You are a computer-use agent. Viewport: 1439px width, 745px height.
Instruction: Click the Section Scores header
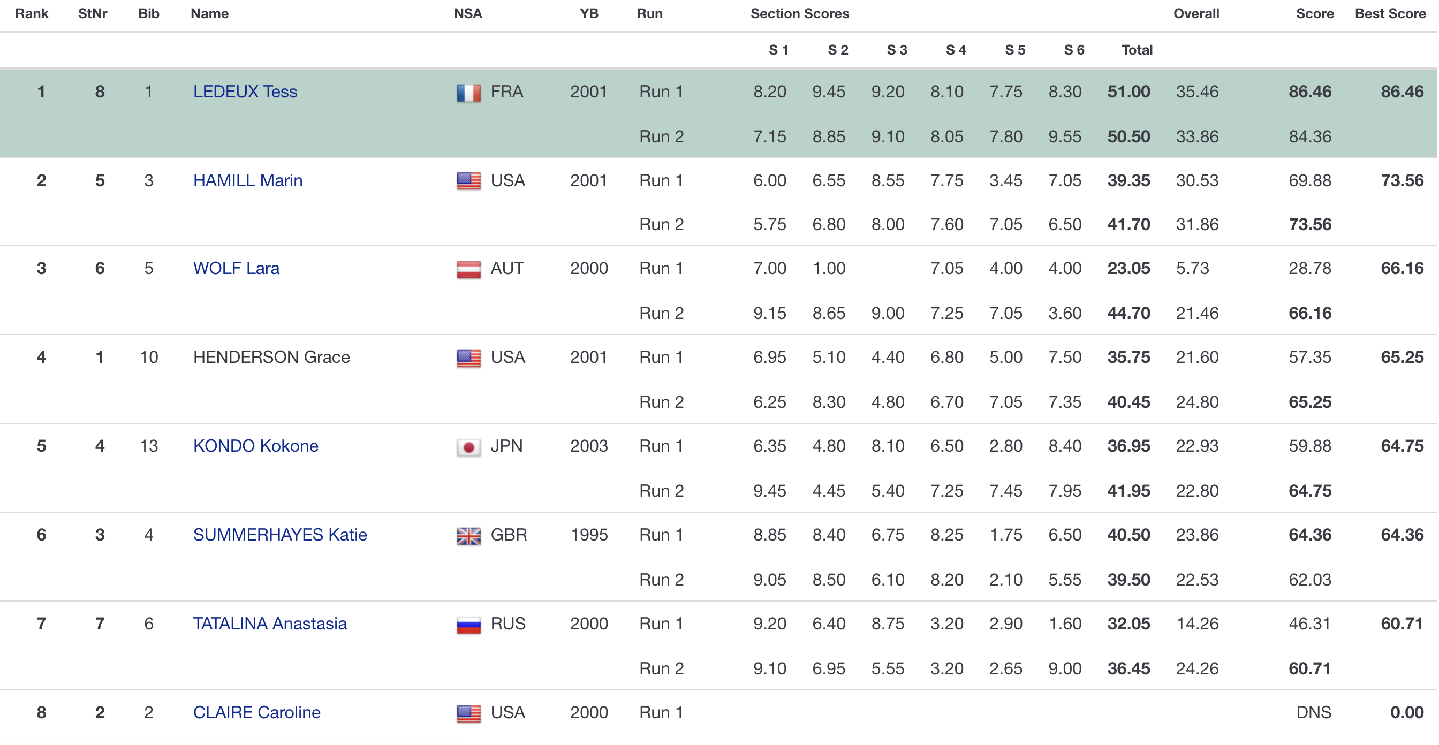(799, 14)
